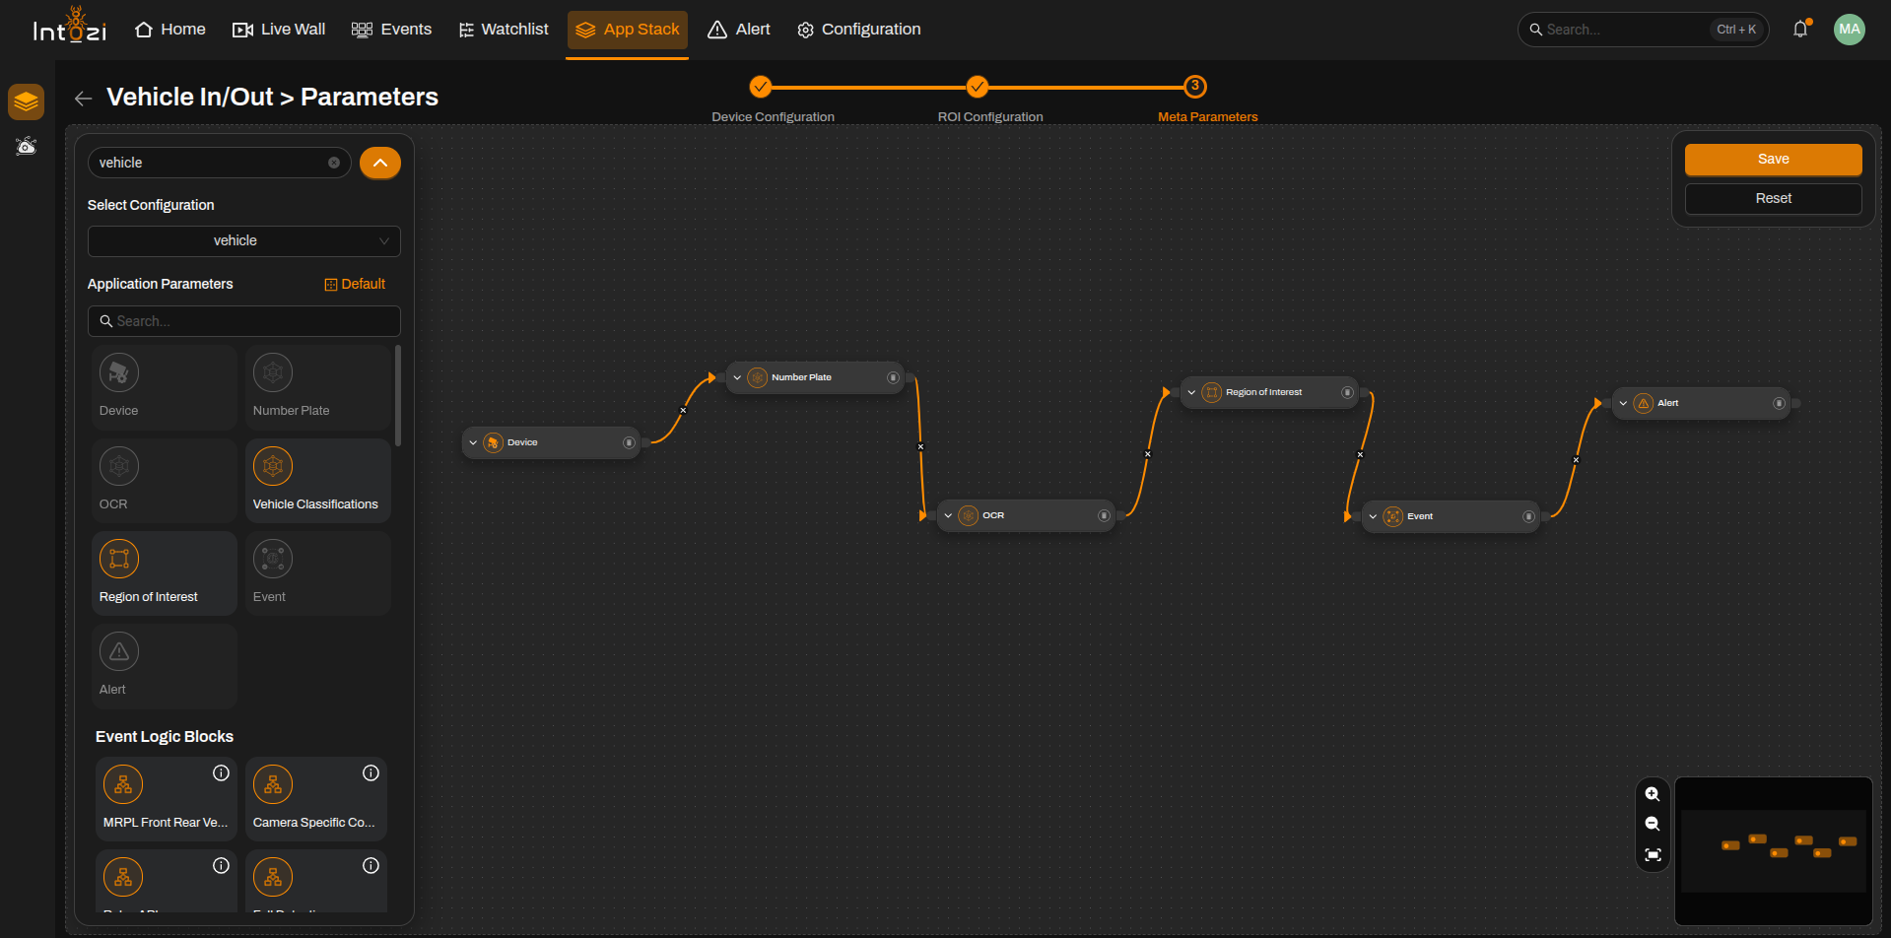This screenshot has height=938, width=1891.
Task: Fit the flow view to screen
Action: [x=1653, y=855]
